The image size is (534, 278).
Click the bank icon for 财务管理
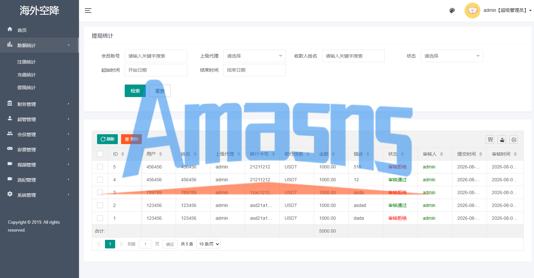[10, 103]
